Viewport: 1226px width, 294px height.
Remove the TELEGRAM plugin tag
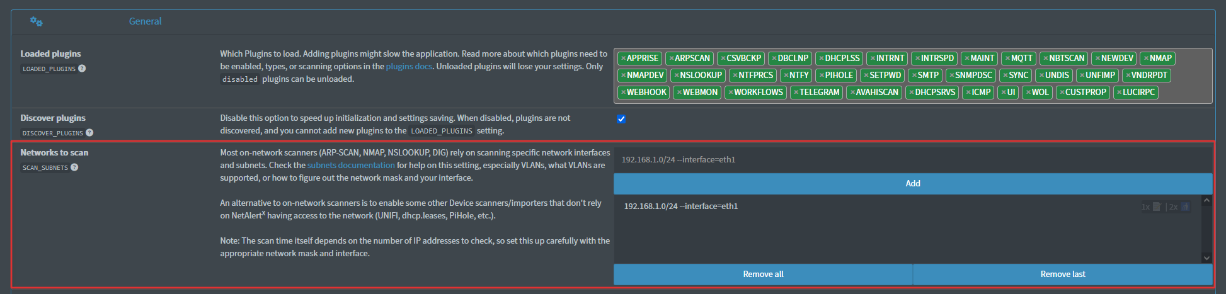pos(796,93)
